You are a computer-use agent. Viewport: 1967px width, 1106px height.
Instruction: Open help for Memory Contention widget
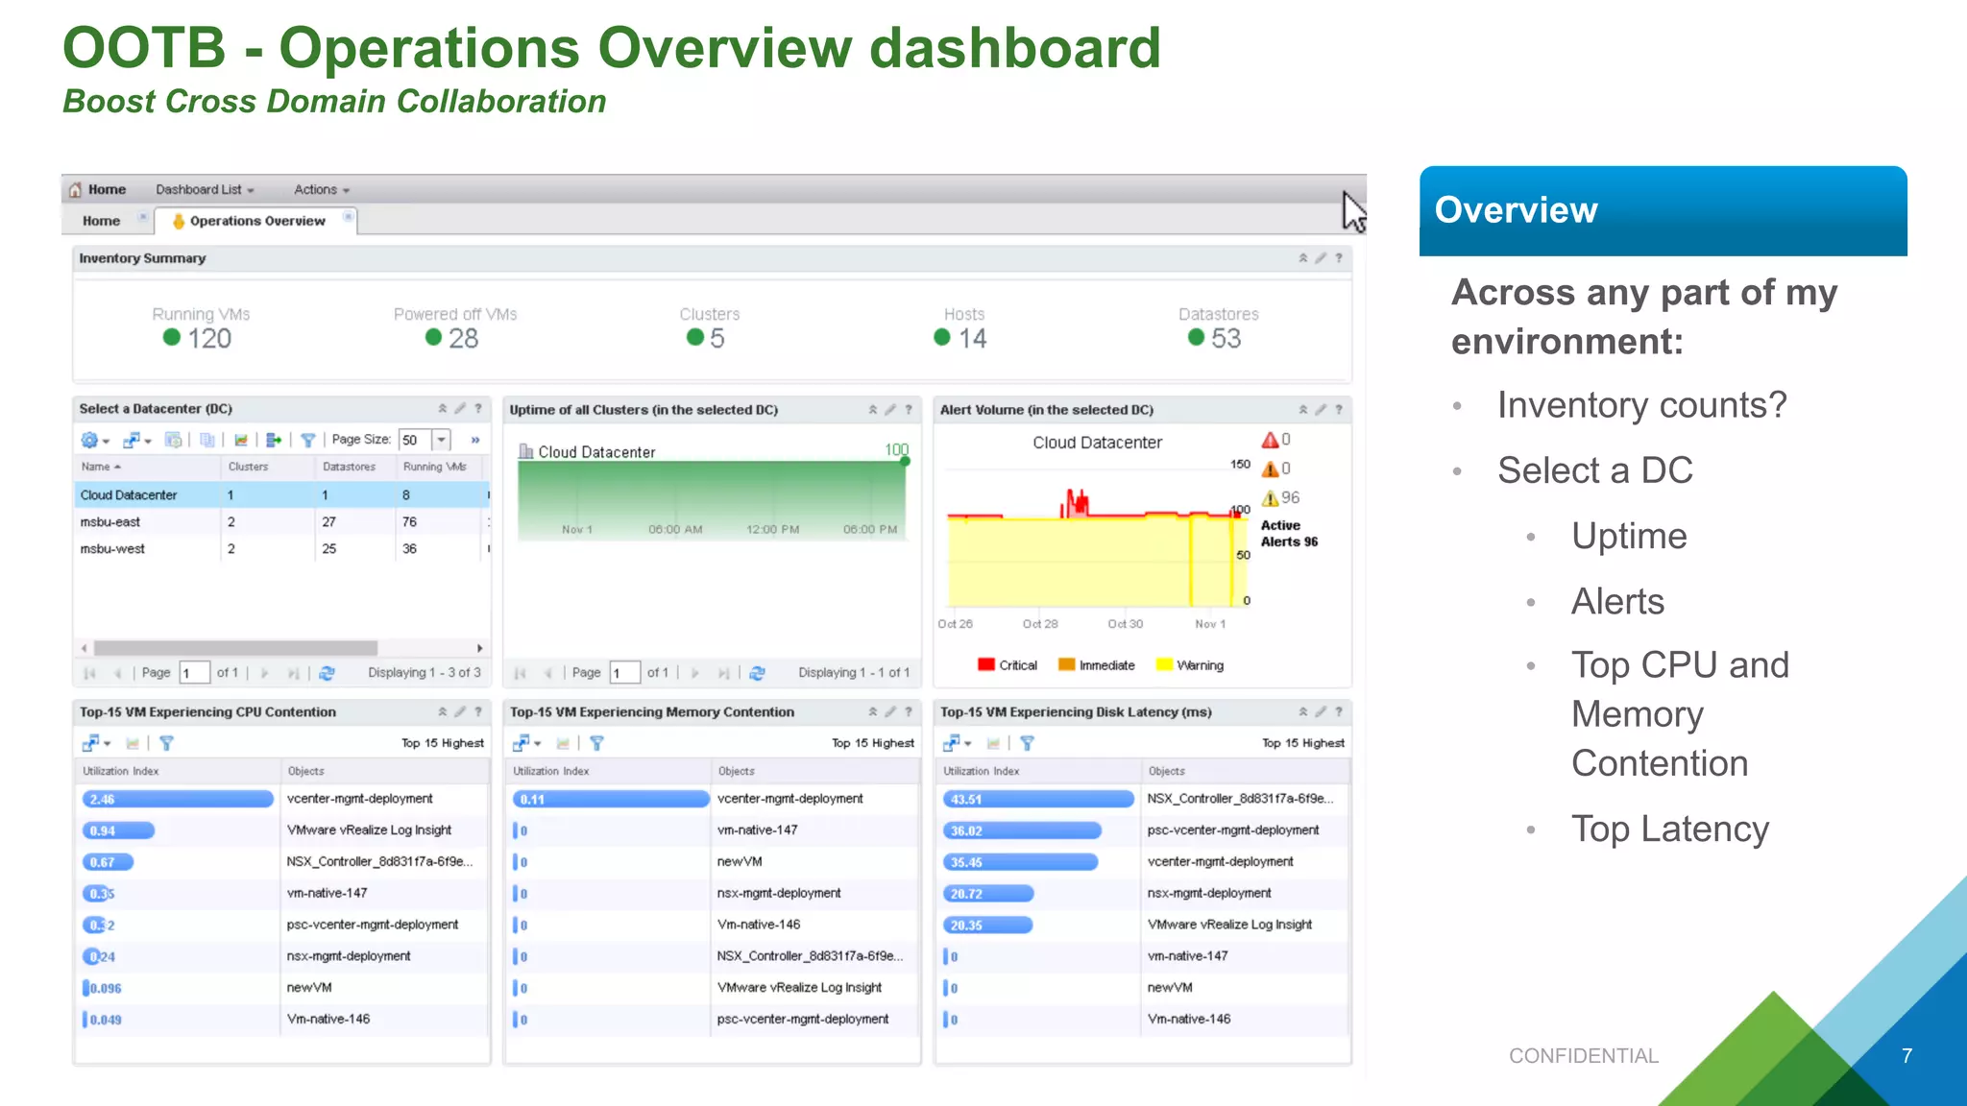click(908, 711)
